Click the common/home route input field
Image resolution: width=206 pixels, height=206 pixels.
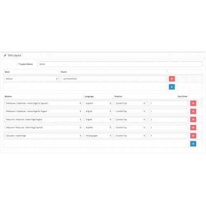click(114, 79)
